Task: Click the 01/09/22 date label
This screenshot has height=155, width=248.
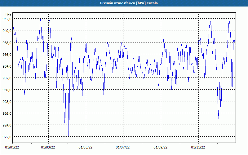Action: pyautogui.click(x=161, y=148)
